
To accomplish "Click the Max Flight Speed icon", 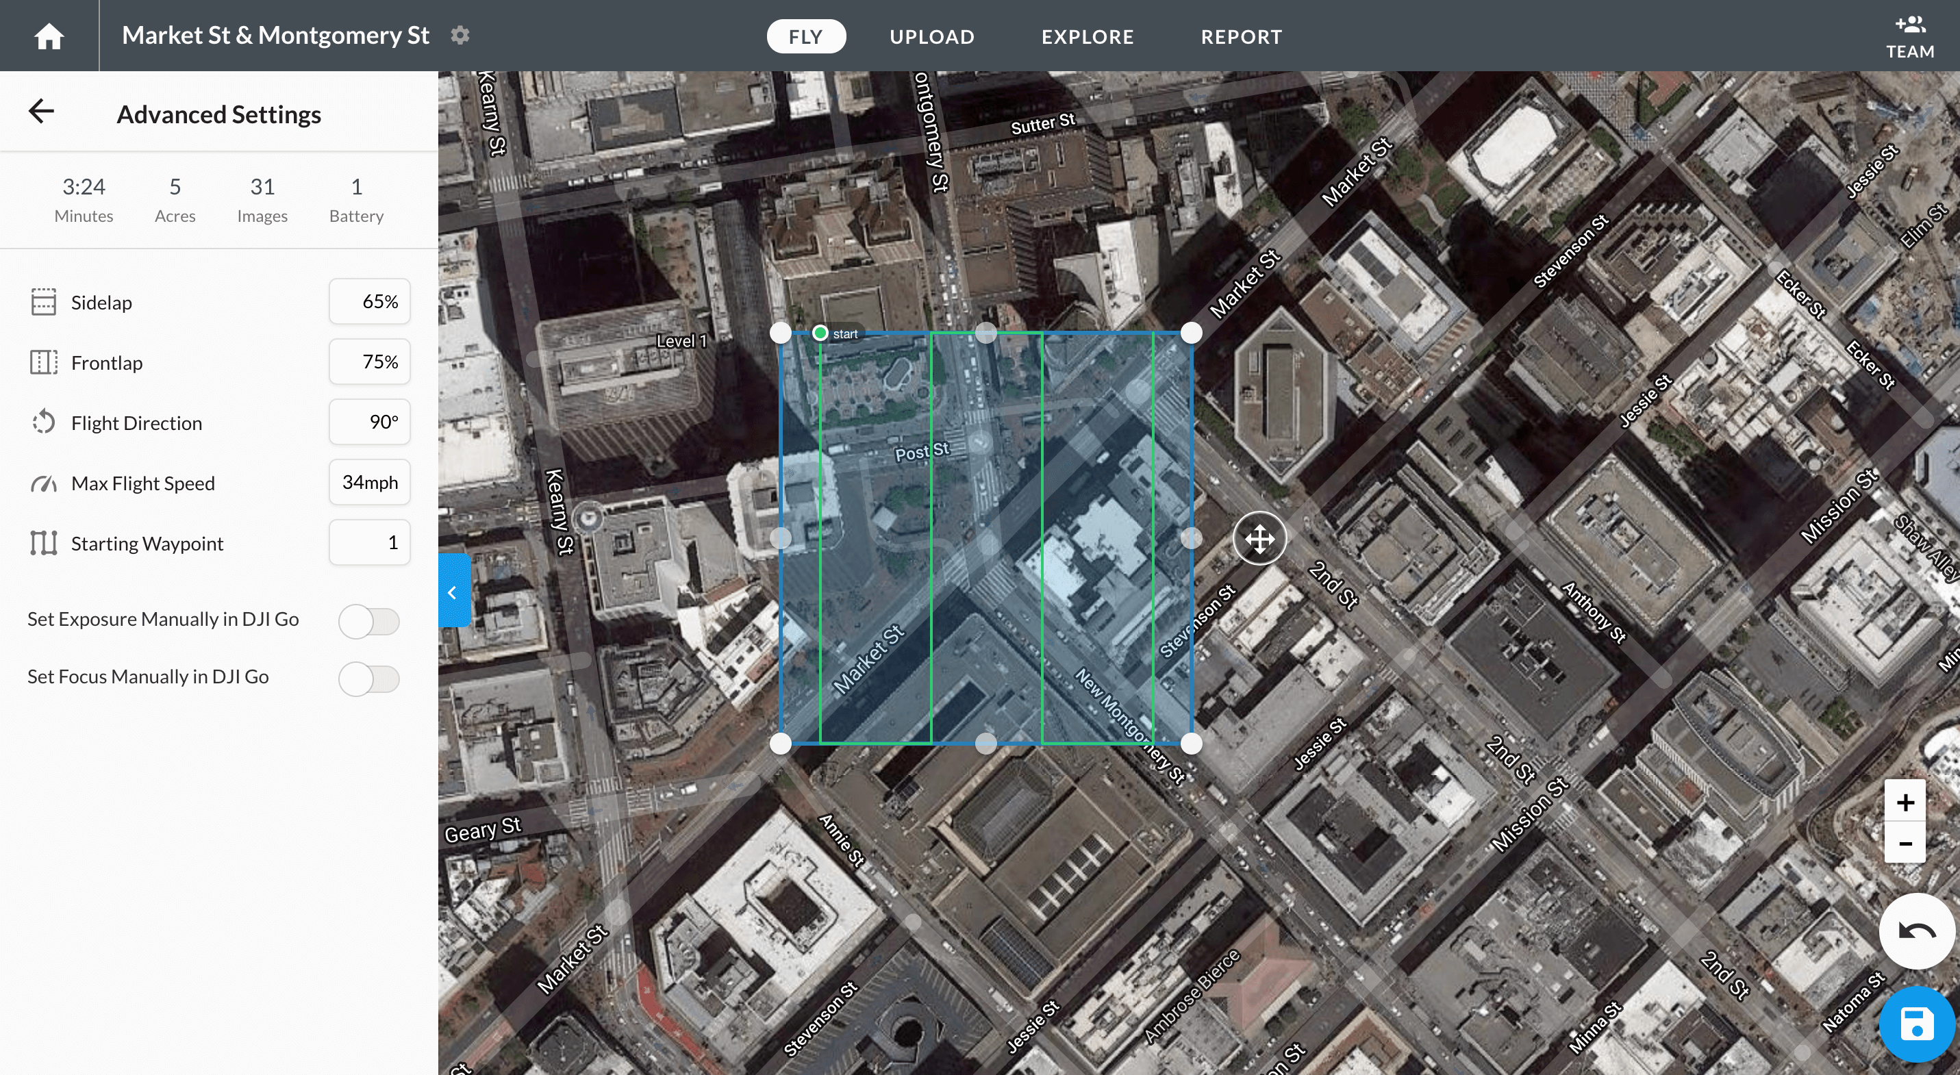I will coord(42,482).
